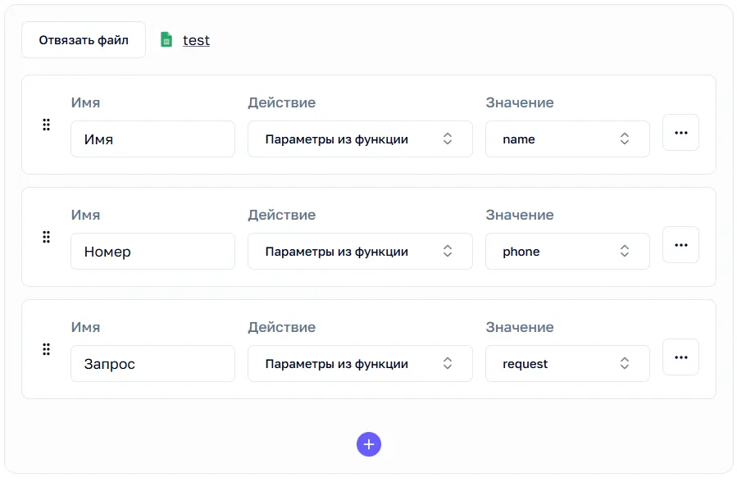Expand the name value dropdown

[567, 139]
